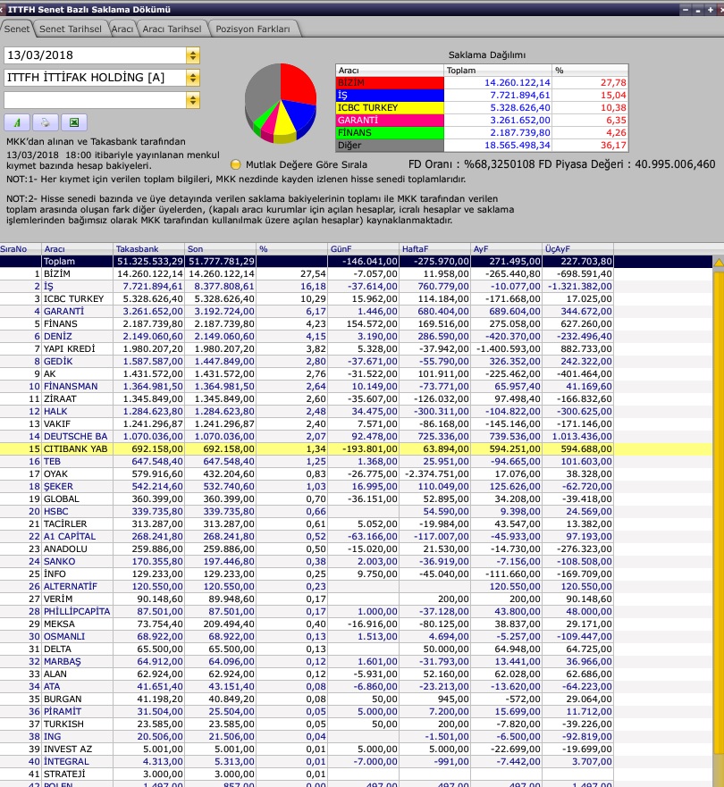
Task: Select MEKSA row name
Action: click(59, 624)
